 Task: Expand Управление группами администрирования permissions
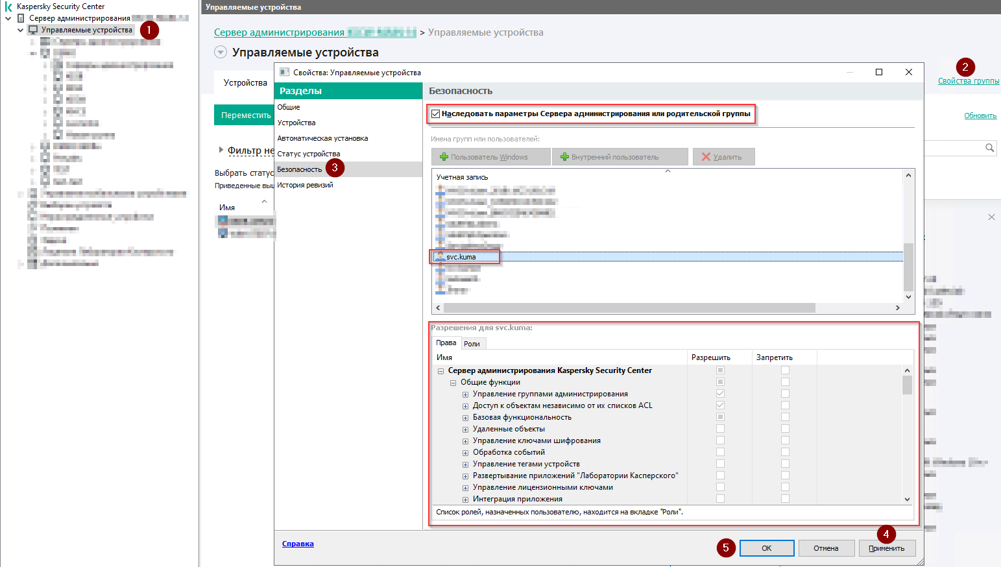pyautogui.click(x=465, y=394)
